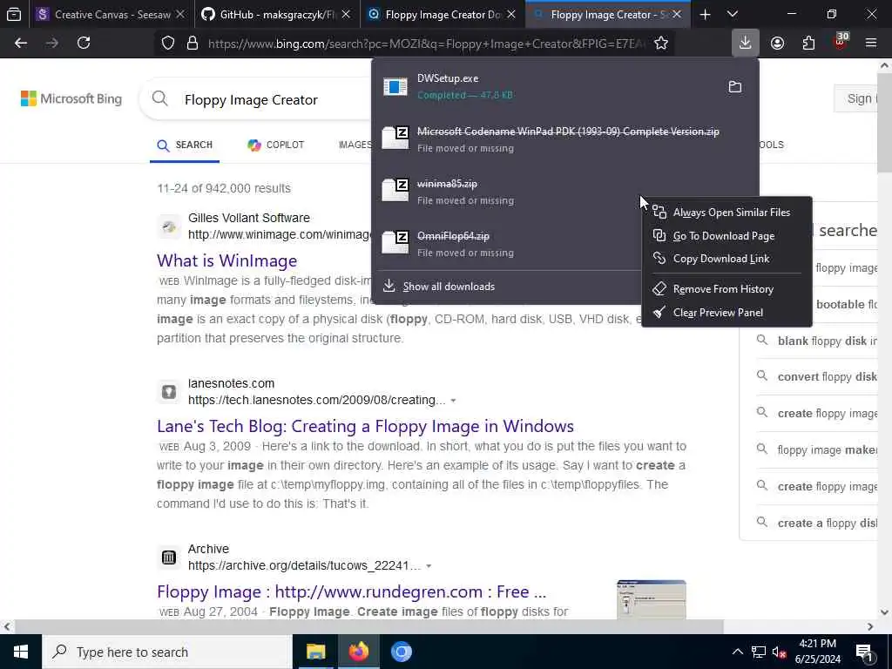
Task: Click the Gilles Vollant Software site icon
Action: 169,227
